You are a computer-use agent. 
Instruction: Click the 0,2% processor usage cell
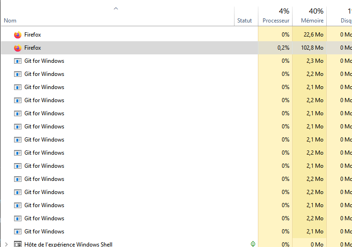[x=275, y=48]
